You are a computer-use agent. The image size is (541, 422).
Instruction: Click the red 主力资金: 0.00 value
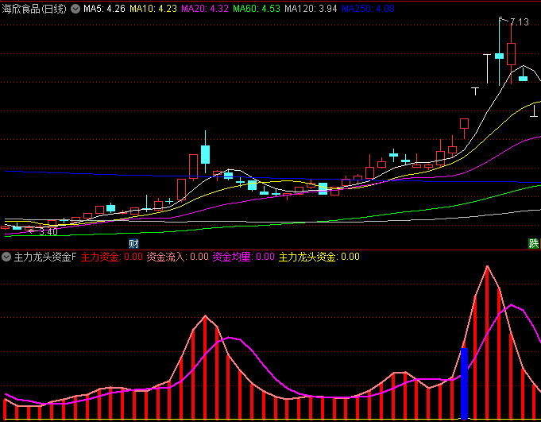pos(111,257)
